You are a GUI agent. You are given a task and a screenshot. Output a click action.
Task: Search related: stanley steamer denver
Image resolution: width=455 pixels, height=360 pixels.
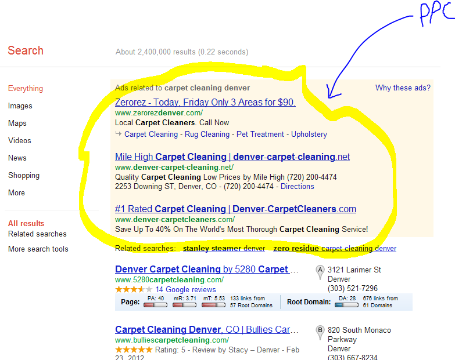pos(224,249)
